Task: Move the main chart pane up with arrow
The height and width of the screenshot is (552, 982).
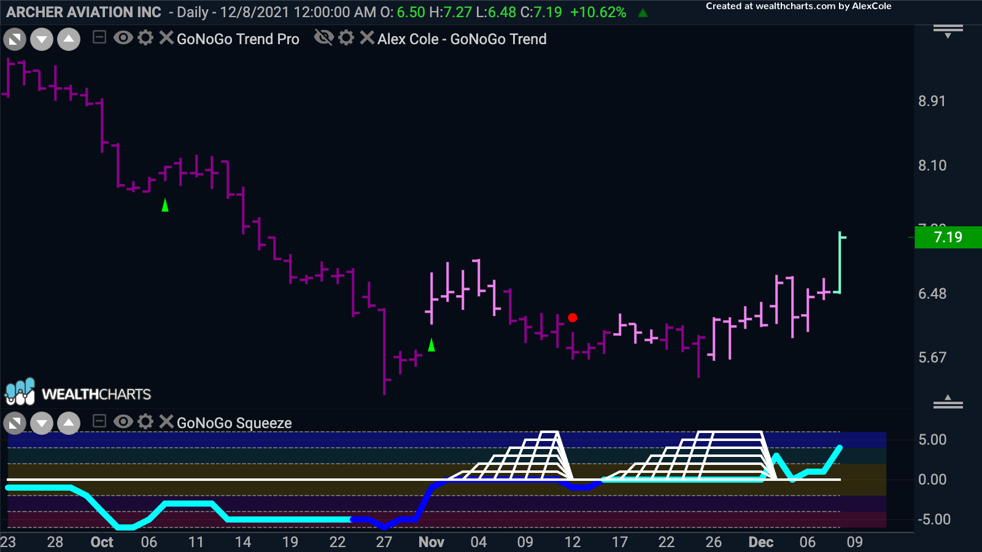Action: click(x=69, y=40)
